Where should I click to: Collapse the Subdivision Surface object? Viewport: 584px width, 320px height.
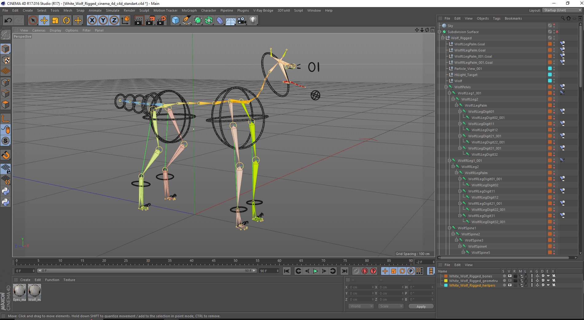[x=439, y=32]
